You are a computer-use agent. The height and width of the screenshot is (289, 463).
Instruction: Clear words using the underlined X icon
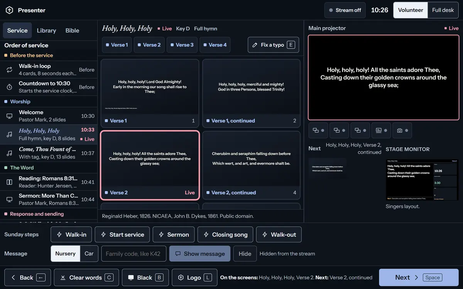click(x=63, y=277)
